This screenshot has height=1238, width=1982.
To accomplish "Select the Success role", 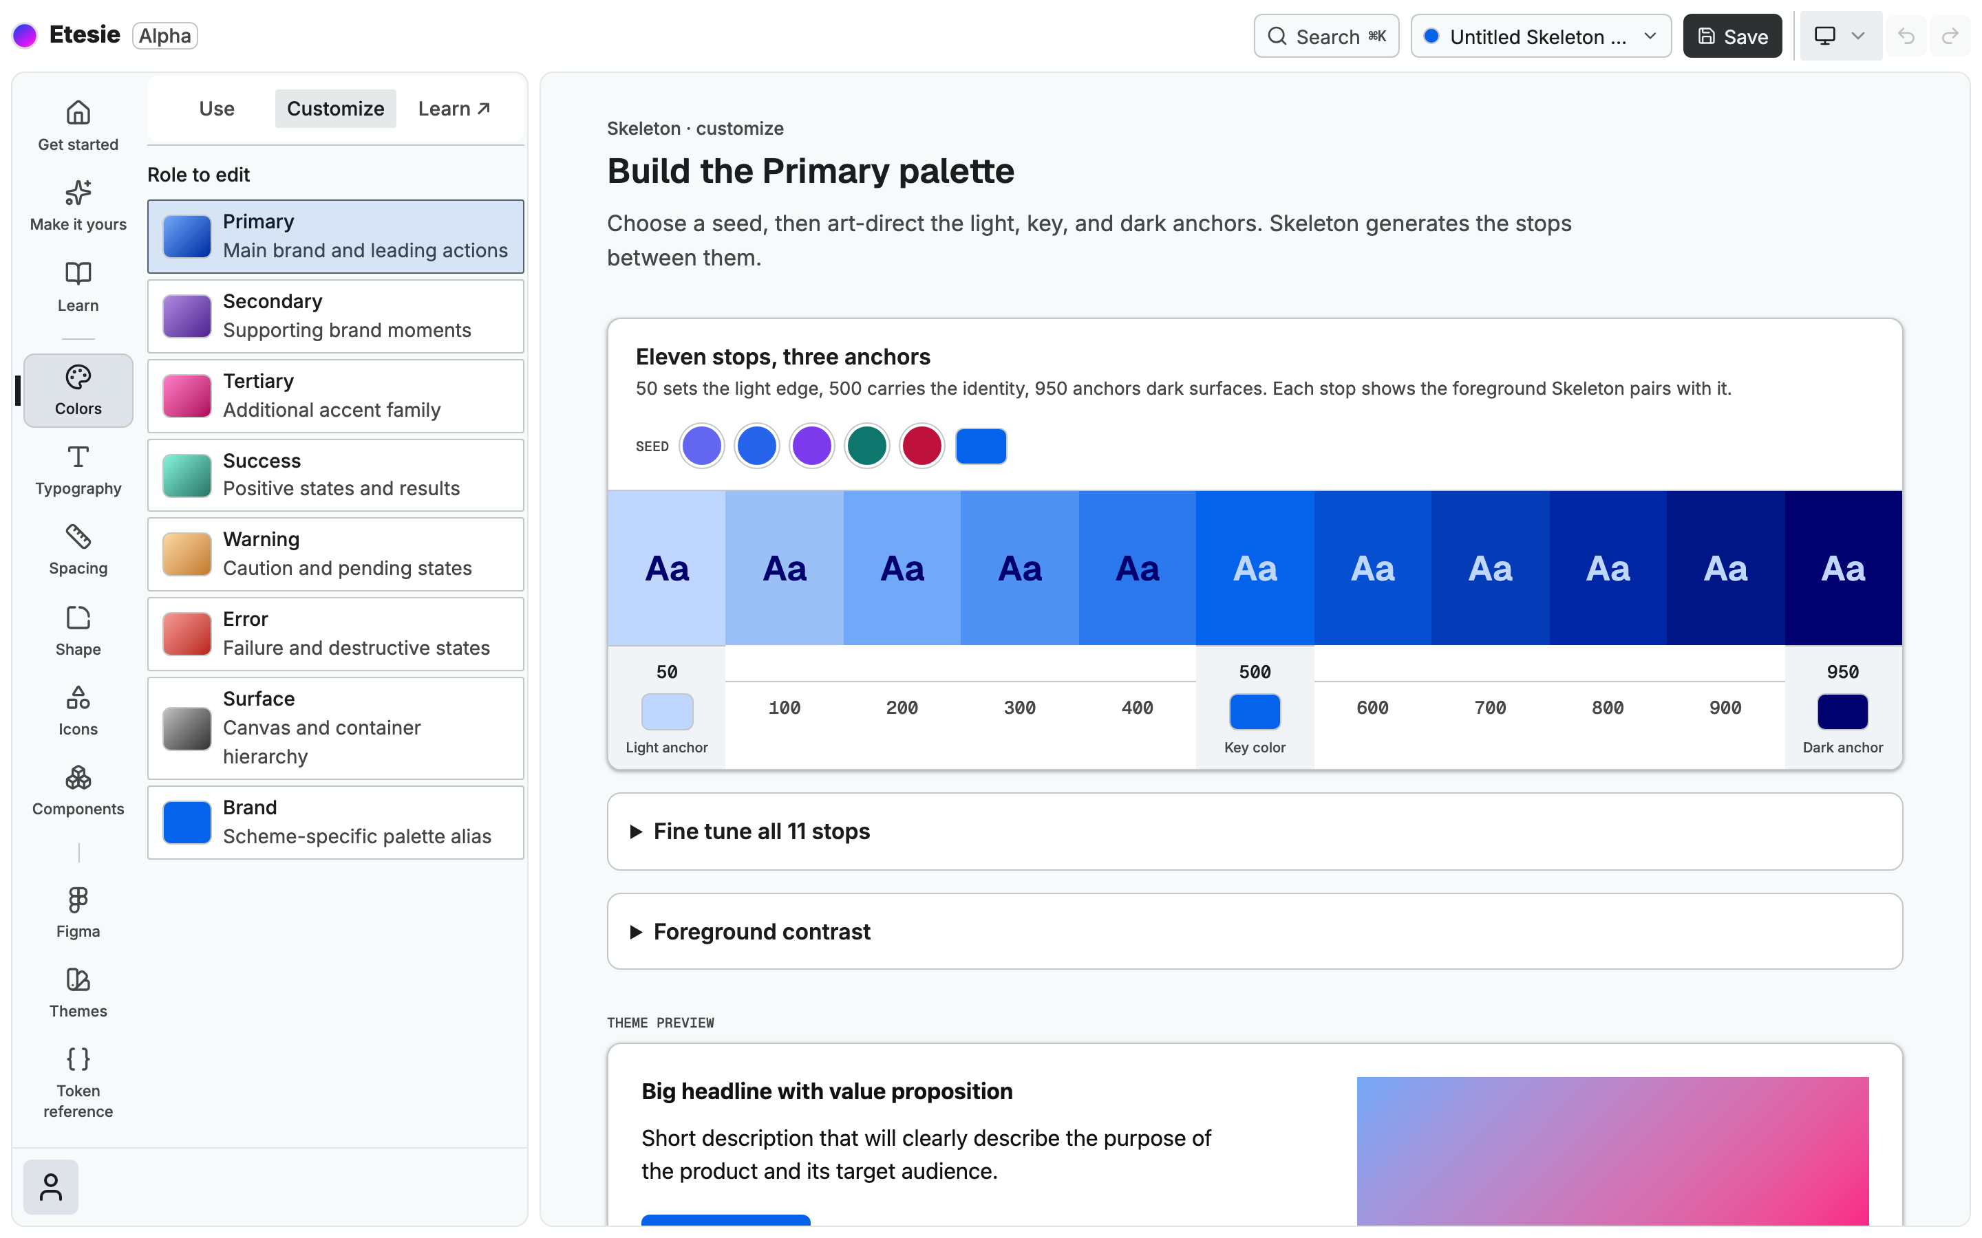I will [x=336, y=475].
